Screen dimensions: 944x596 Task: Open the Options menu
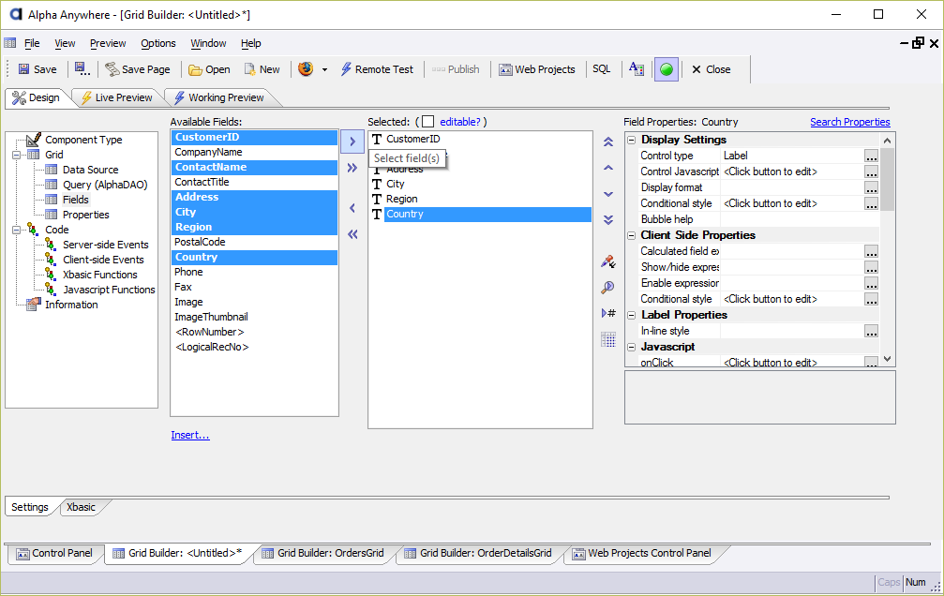tap(158, 43)
